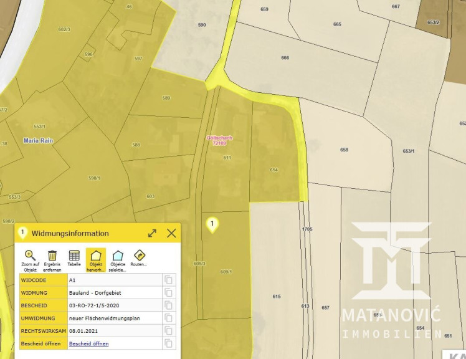Select the Objekte selektieren tool
This screenshot has height=359, width=466.
(x=118, y=256)
